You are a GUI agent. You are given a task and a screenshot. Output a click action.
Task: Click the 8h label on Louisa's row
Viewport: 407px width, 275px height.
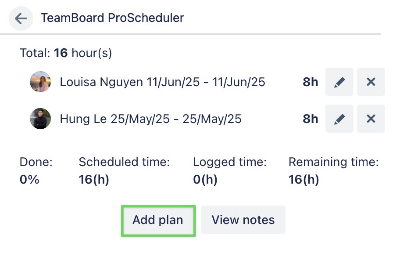[310, 82]
